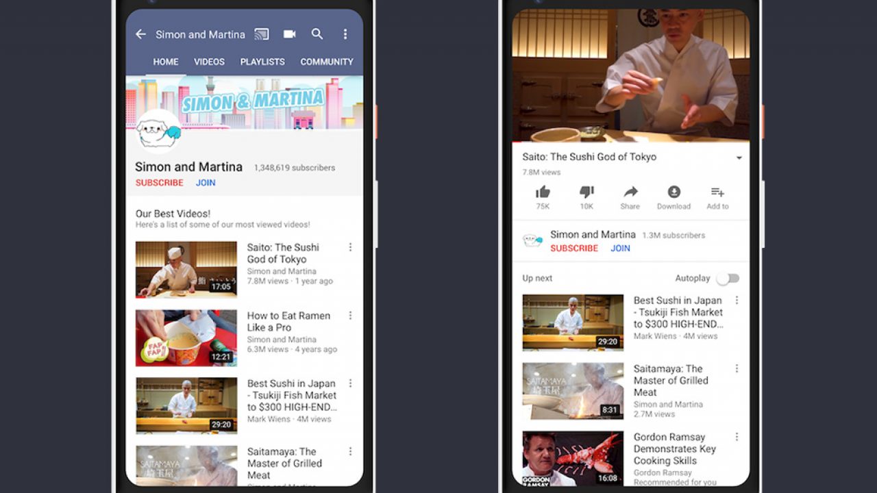Expand video description arrow next to title
Viewport: 877px width, 493px height.
tap(739, 158)
